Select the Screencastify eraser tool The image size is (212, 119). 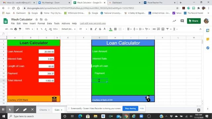25,109
